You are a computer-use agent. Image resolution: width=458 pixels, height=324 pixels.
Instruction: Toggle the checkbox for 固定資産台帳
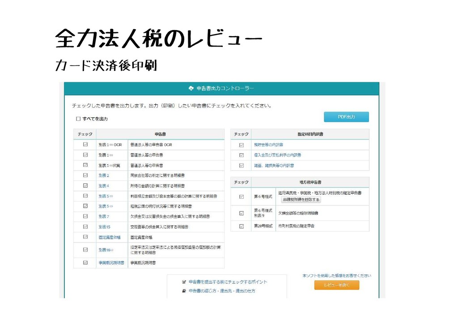(x=85, y=237)
